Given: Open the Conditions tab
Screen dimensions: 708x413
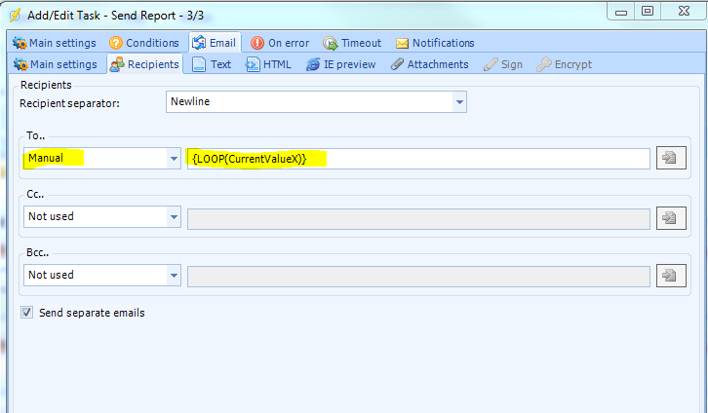Looking at the screenshot, I should [x=144, y=43].
